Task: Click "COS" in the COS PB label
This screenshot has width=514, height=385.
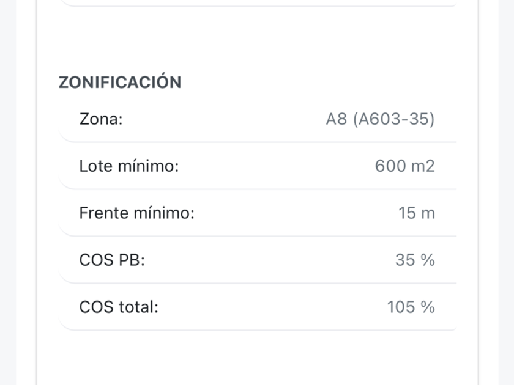Action: (x=96, y=260)
